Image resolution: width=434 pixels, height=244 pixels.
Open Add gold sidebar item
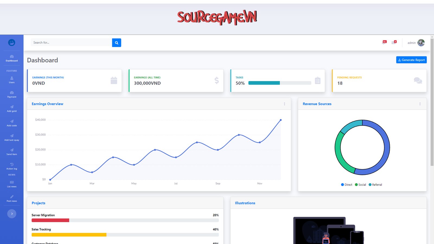point(12,109)
